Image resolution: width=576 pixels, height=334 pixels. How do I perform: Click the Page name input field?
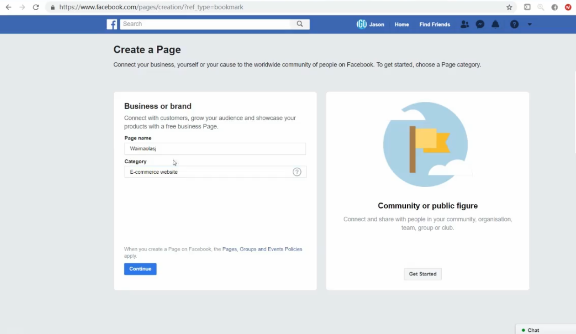tap(215, 149)
